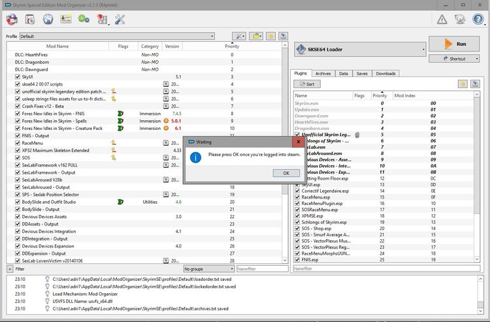Click the Category column header

click(x=150, y=46)
